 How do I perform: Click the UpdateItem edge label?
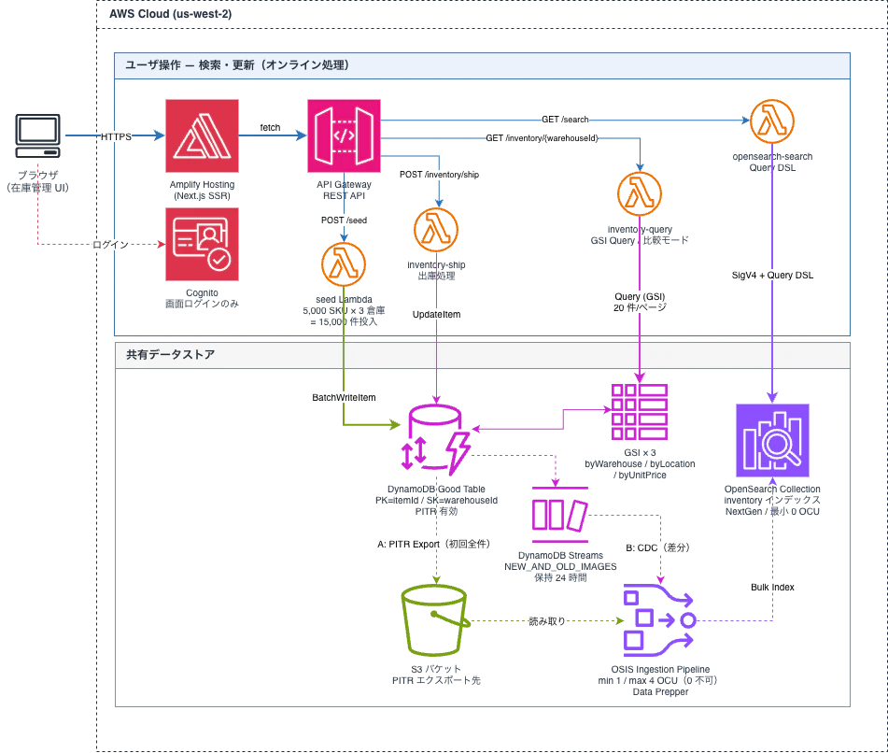tap(436, 315)
